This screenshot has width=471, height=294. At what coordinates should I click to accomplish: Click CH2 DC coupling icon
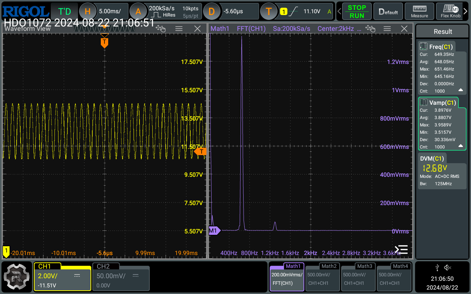click(x=136, y=276)
